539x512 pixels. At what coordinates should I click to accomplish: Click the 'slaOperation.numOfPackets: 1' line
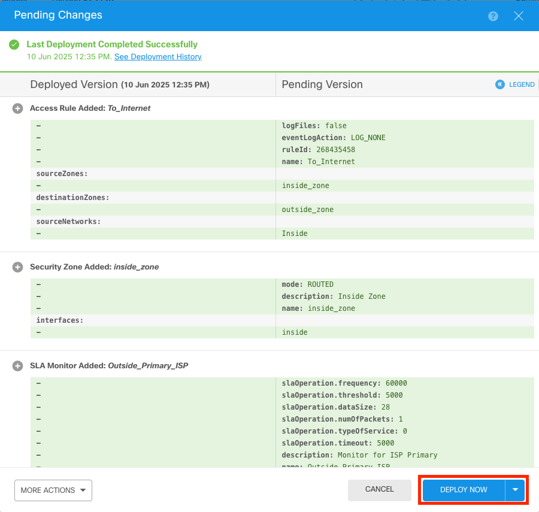pyautogui.click(x=342, y=419)
